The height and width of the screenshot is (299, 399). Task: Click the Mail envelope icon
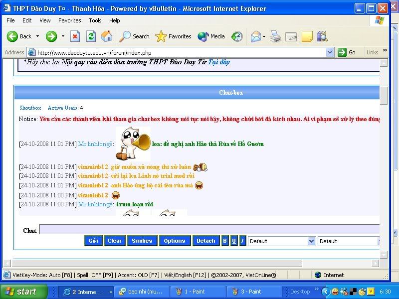pyautogui.click(x=255, y=36)
